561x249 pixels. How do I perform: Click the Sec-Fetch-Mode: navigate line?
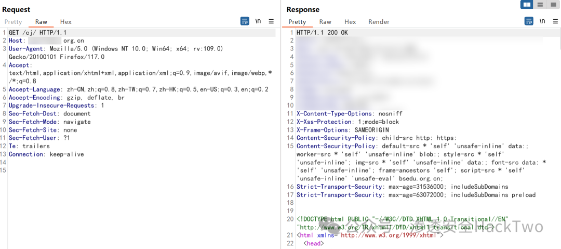coord(49,122)
